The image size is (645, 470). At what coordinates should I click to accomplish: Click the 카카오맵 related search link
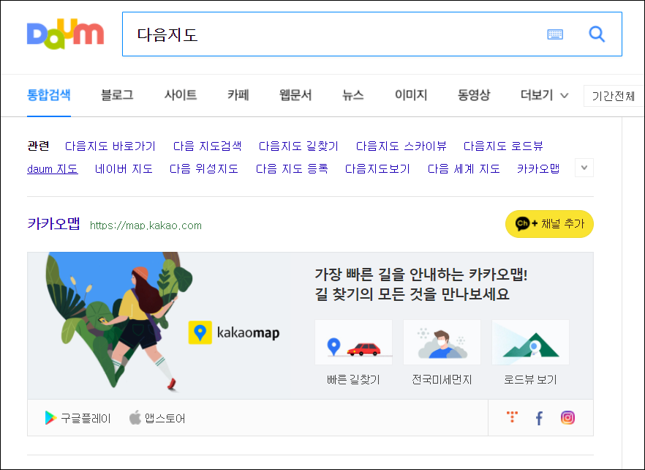pyautogui.click(x=538, y=169)
